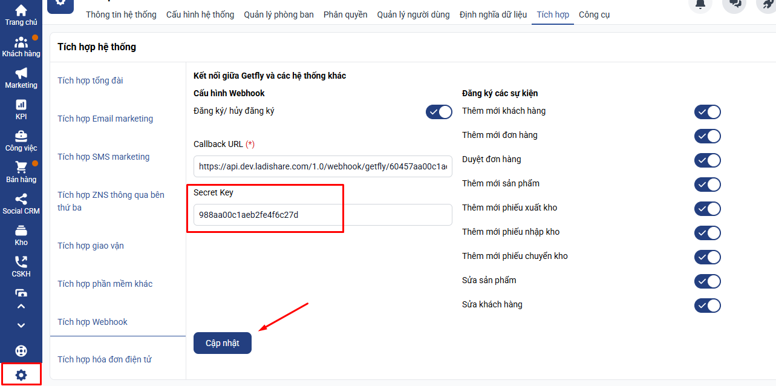Open Social CRM share icon
Image resolution: width=776 pixels, height=386 pixels.
[21, 203]
